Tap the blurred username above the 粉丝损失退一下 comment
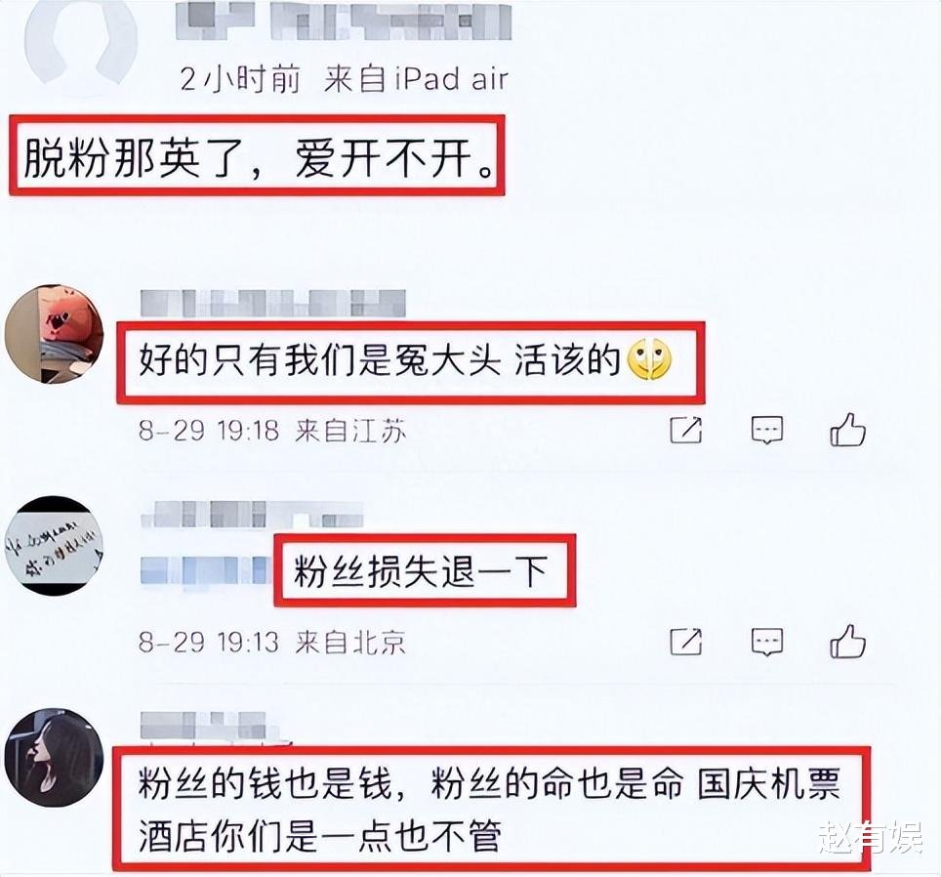 (x=252, y=515)
